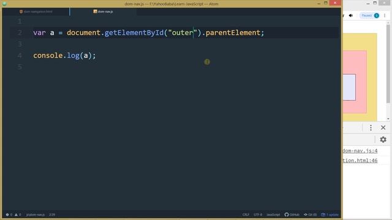Click the 1 update notice in status bar
Image resolution: width=392 pixels, height=220 pixels.
(330, 215)
